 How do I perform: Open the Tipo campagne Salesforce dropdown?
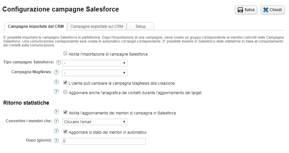pyautogui.click(x=95, y=63)
